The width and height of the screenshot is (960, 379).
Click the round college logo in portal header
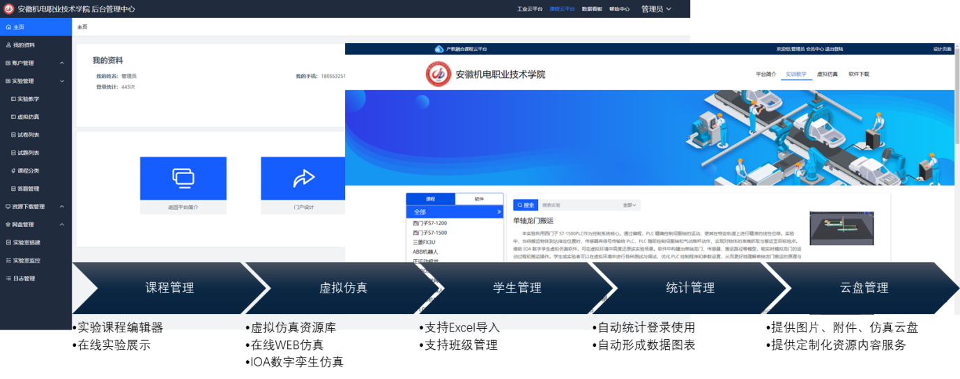(439, 74)
